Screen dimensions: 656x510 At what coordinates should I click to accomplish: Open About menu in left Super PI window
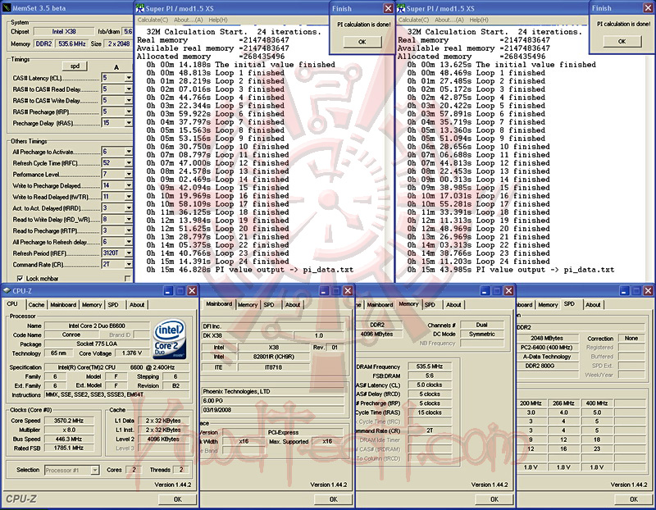click(189, 20)
